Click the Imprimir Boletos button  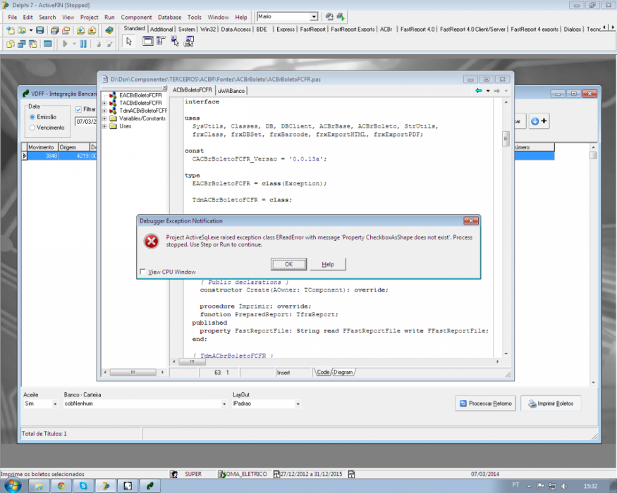(551, 404)
